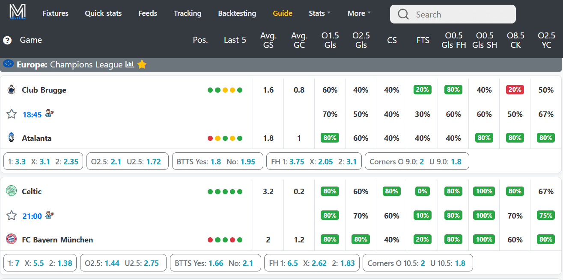Image resolution: width=563 pixels, height=280 pixels.
Task: Open Quick stats page
Action: (x=103, y=13)
